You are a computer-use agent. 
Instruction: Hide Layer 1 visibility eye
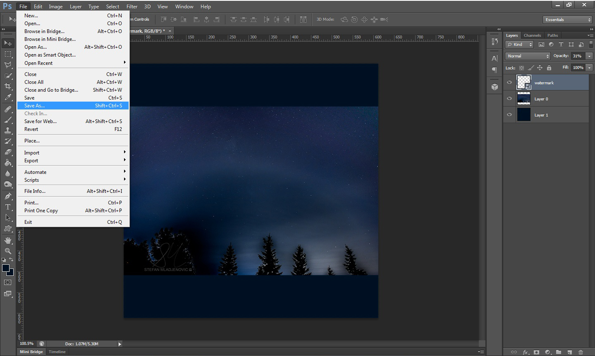[509, 115]
